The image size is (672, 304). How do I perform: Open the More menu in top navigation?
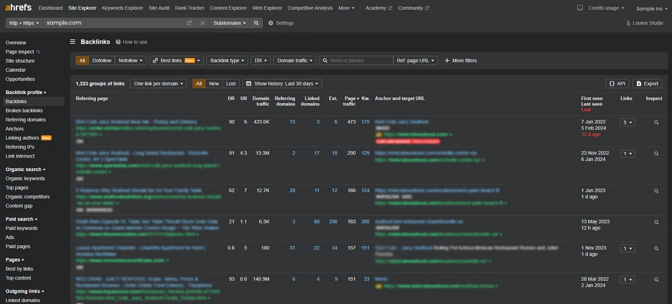[346, 8]
